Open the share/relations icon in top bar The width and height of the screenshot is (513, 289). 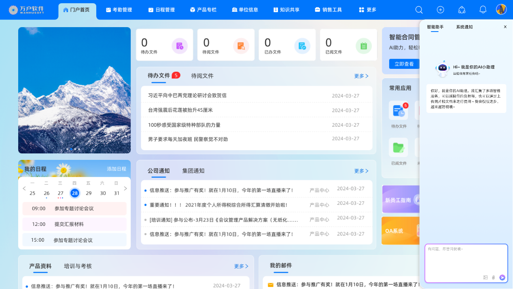click(x=462, y=9)
